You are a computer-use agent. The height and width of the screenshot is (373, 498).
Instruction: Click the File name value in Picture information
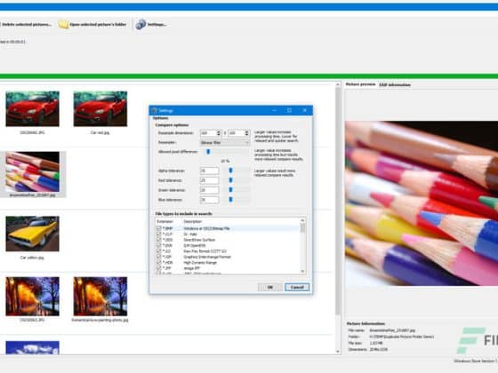[x=392, y=330]
